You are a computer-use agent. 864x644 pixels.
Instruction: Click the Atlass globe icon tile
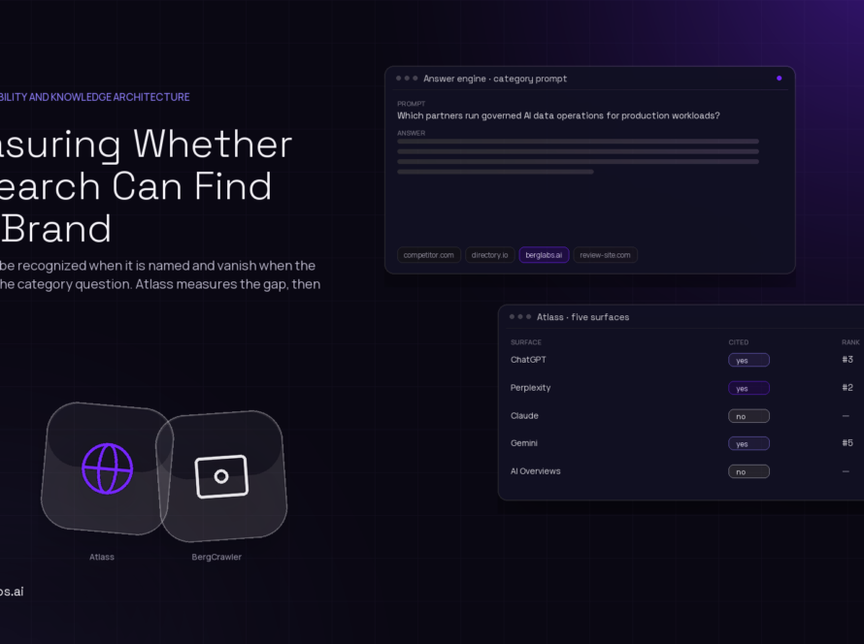tap(108, 468)
